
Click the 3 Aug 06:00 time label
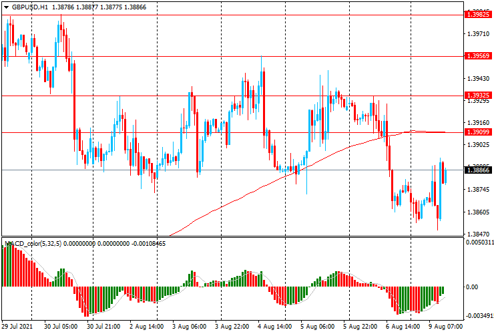[x=189, y=326]
